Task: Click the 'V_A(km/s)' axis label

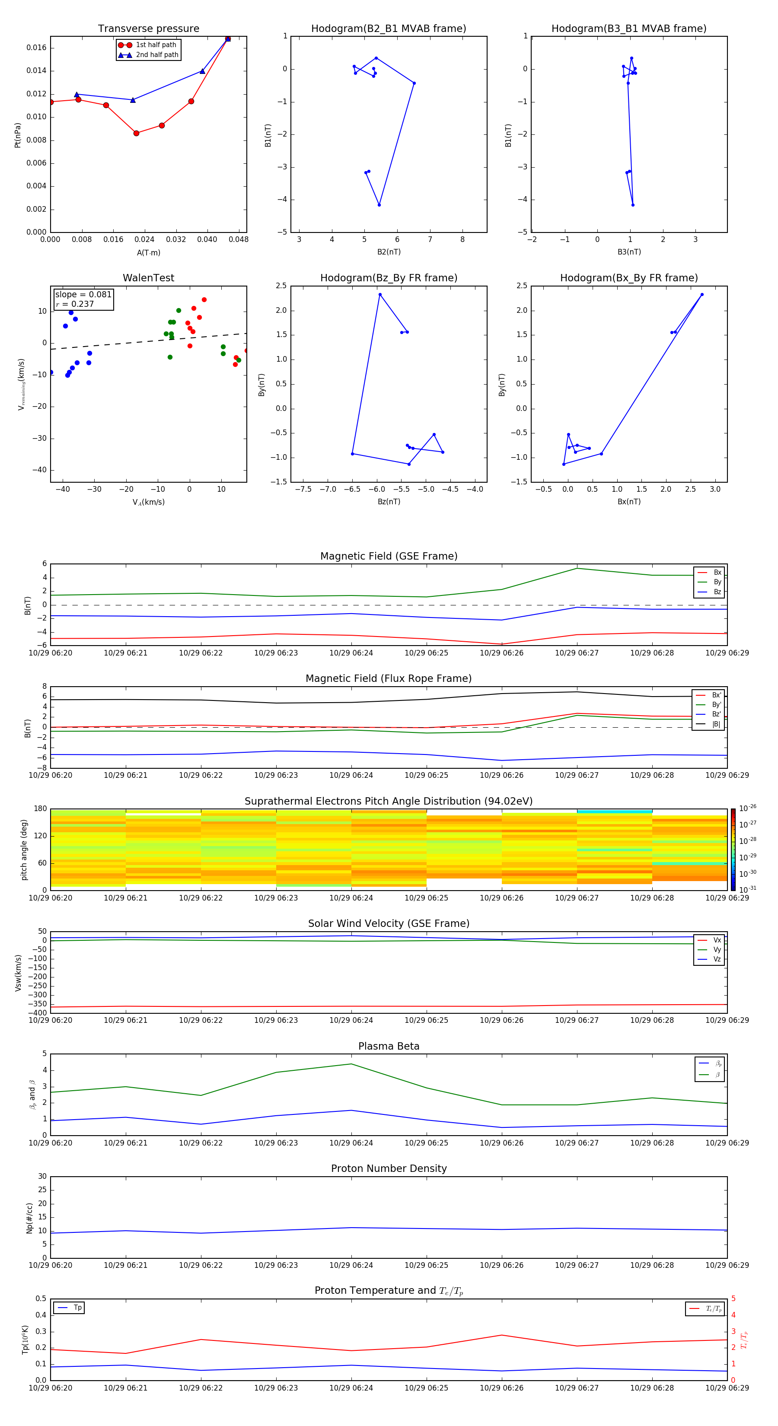Action: click(x=148, y=502)
